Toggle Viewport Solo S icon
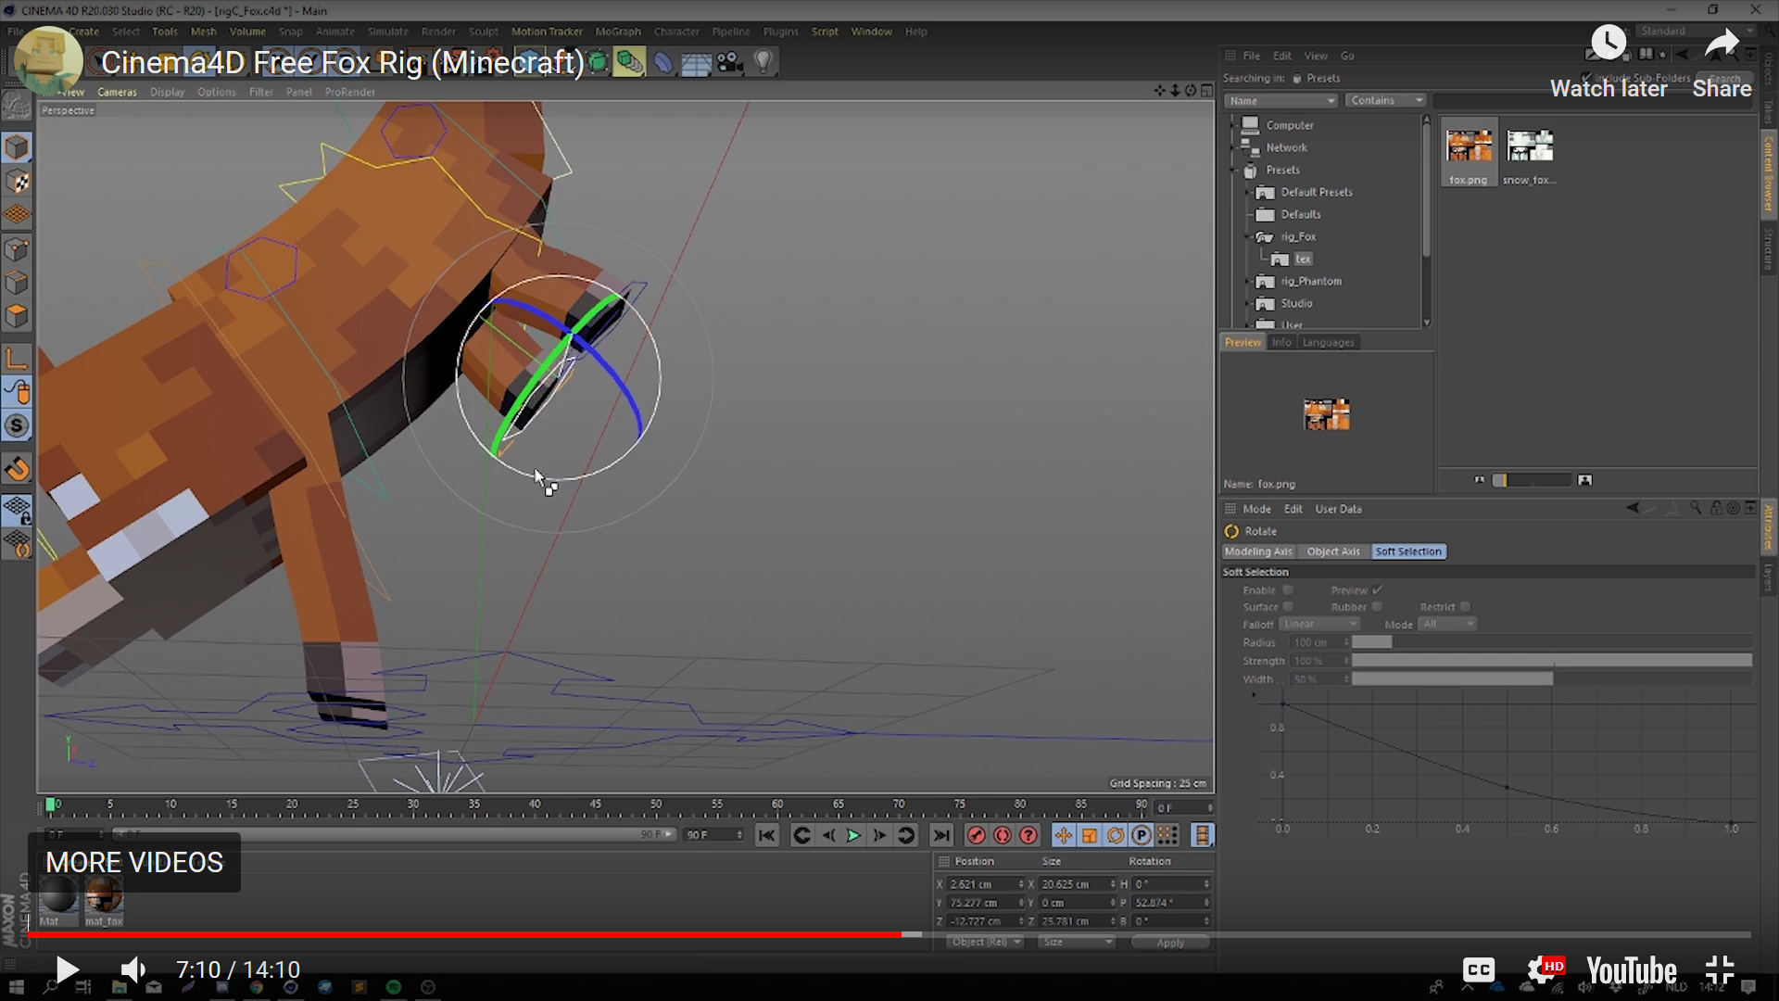Image resolution: width=1779 pixels, height=1001 pixels. [x=18, y=426]
